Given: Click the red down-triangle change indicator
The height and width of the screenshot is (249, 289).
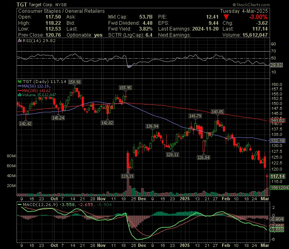Looking at the screenshot, I should [x=226, y=17].
